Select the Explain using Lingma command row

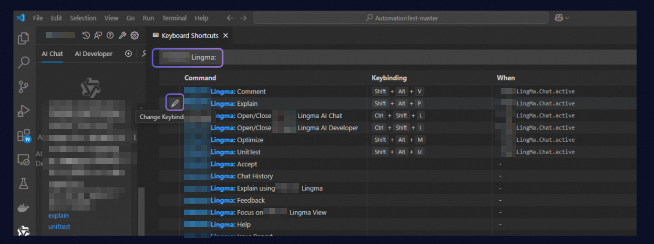pos(398,188)
